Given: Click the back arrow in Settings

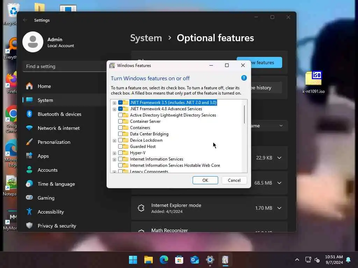Looking at the screenshot, I should [x=25, y=20].
